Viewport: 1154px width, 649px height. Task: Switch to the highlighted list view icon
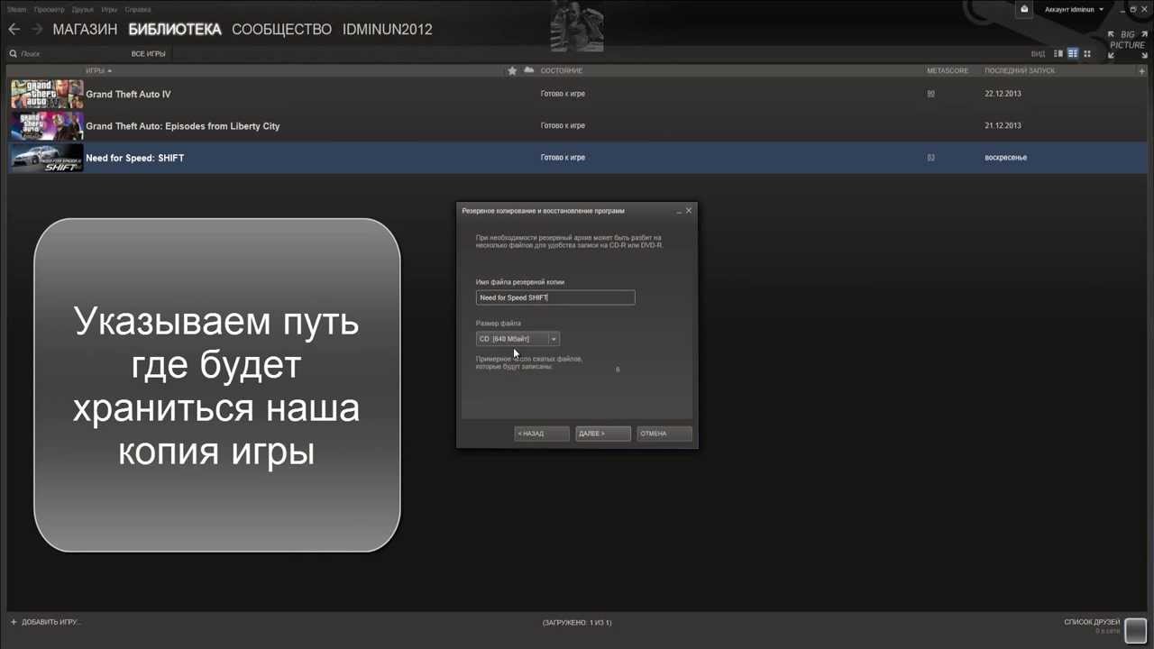pos(1073,54)
